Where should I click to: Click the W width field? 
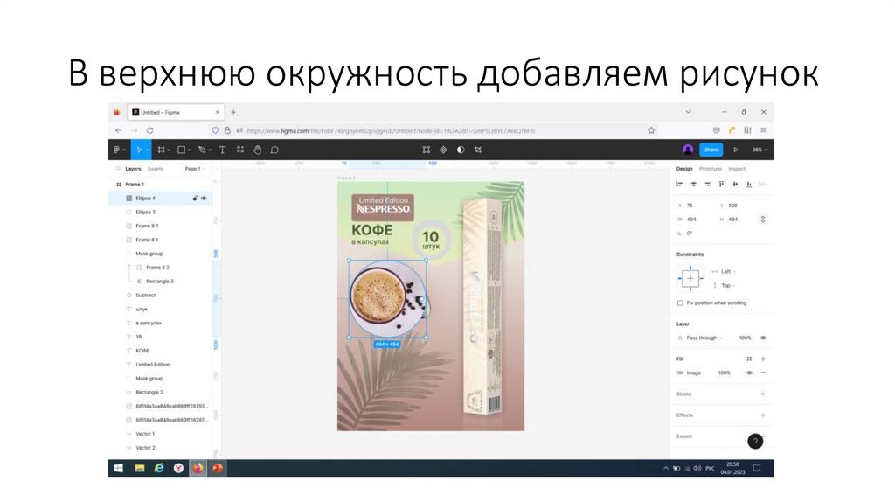pos(695,220)
